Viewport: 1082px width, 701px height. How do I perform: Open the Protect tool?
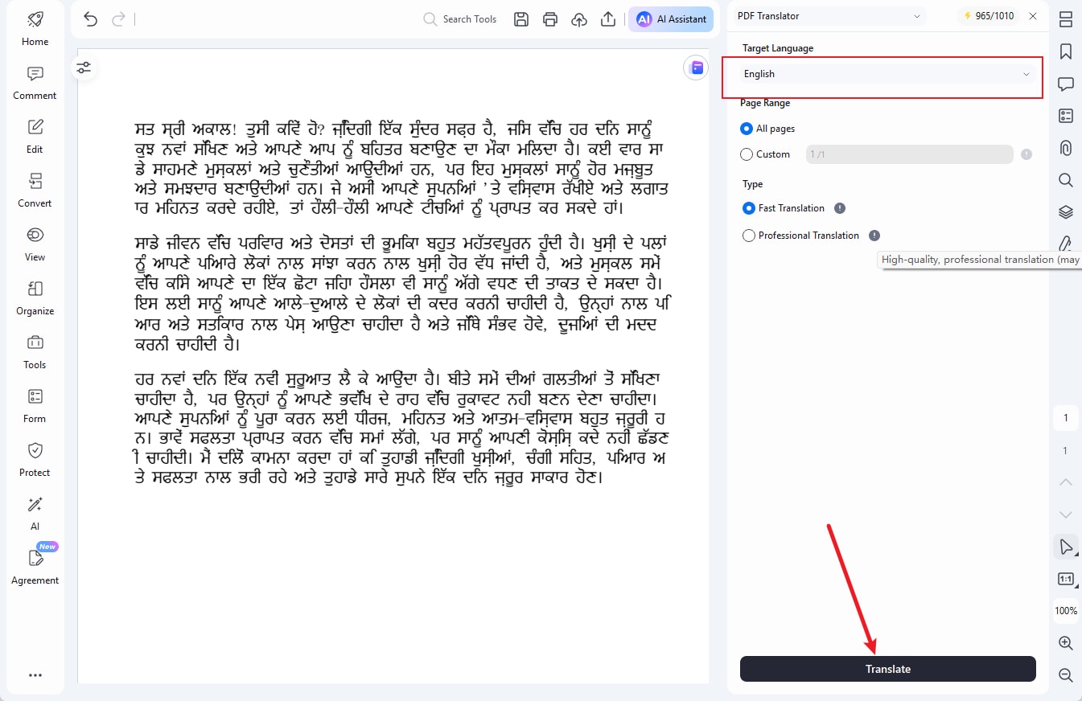[35, 461]
